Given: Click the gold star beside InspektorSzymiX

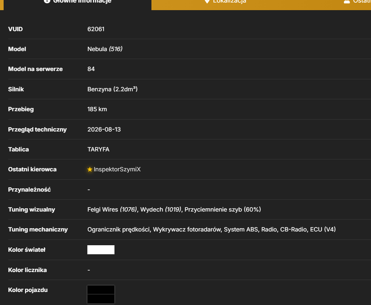Looking at the screenshot, I should pos(89,170).
